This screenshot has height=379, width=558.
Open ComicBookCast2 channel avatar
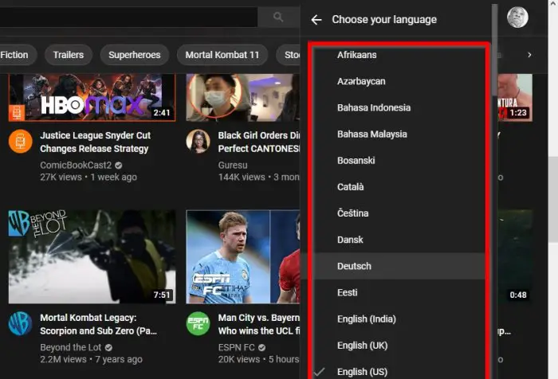click(21, 142)
